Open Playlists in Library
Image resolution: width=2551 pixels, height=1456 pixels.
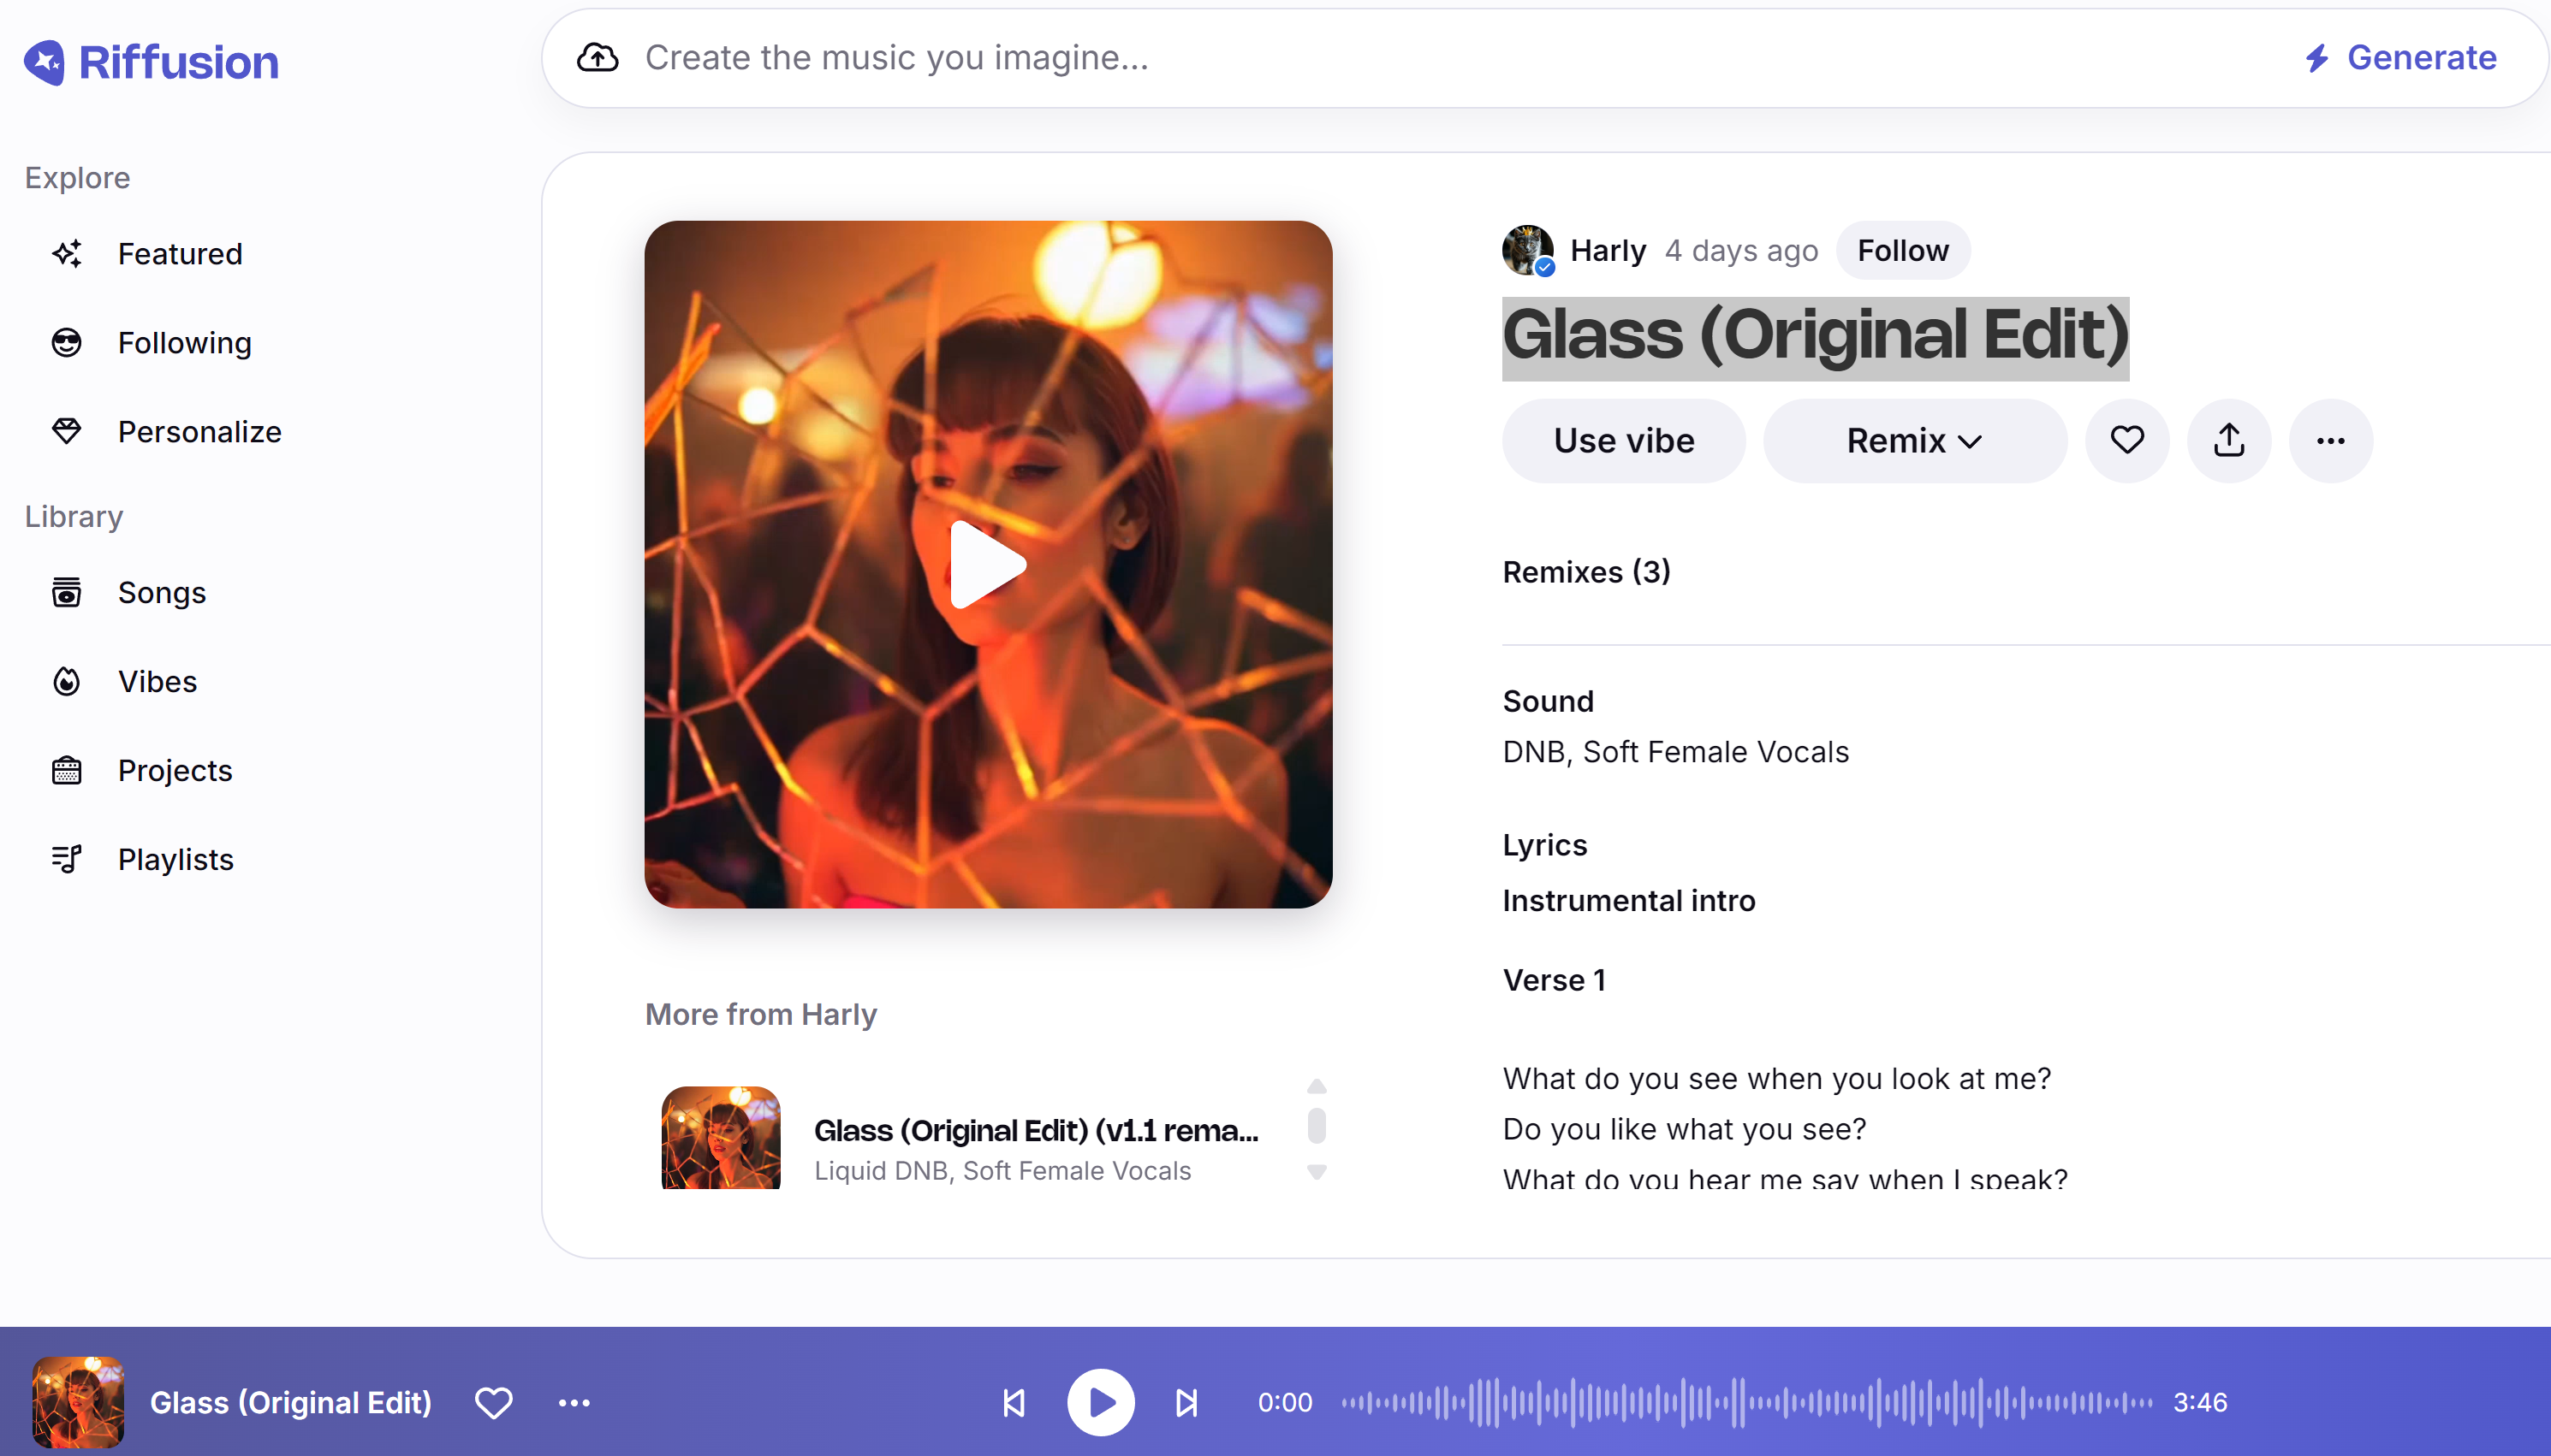(142, 860)
